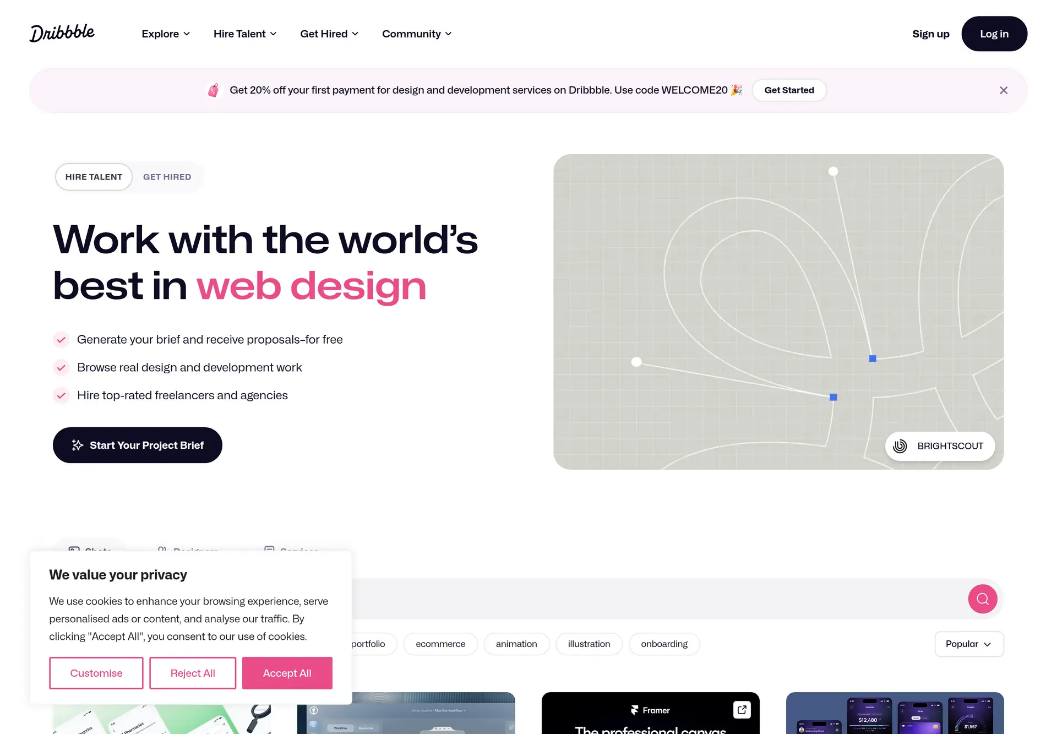Viewport: 1057px width, 734px height.
Task: Open the Sign up link
Action: click(x=930, y=34)
